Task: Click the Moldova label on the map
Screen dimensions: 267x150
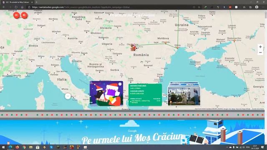Action: (163, 38)
